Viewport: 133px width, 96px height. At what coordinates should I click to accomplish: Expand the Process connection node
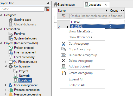(5, 90)
